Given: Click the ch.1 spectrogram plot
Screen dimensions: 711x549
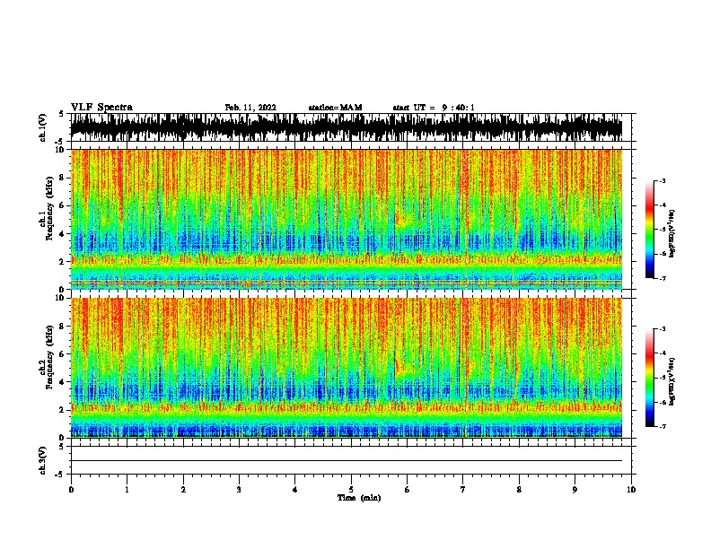Looking at the screenshot, I should 347,219.
